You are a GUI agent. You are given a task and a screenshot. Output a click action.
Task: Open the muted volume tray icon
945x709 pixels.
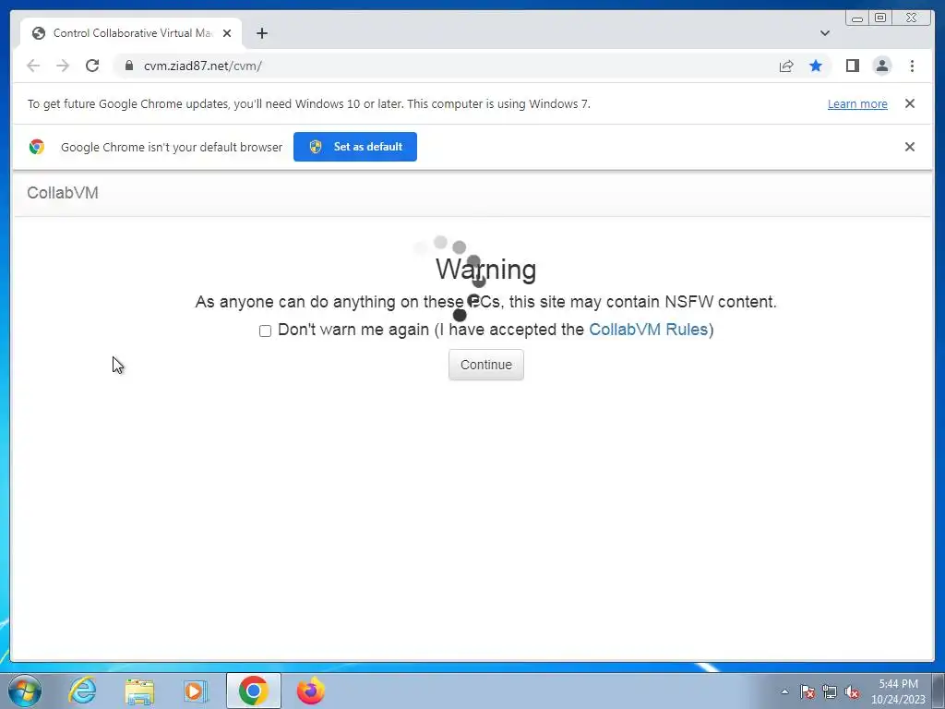pos(852,692)
